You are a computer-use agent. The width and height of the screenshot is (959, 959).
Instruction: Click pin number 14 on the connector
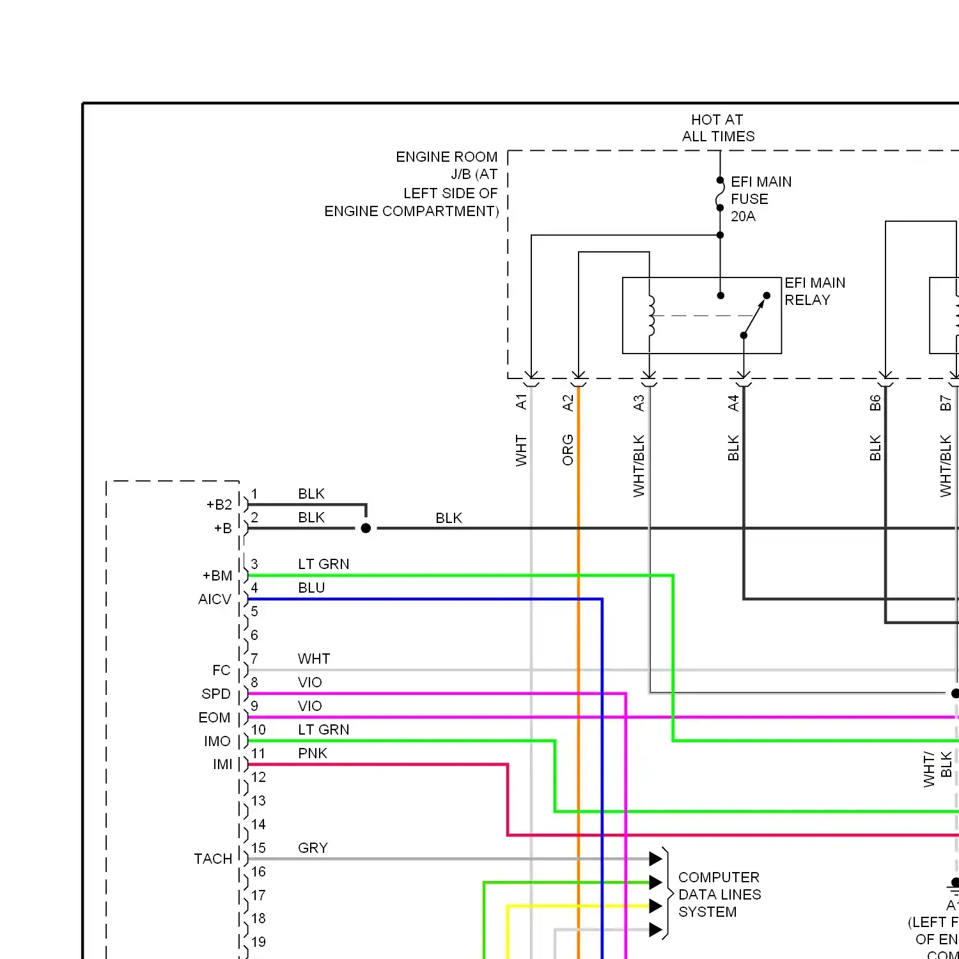click(x=258, y=824)
